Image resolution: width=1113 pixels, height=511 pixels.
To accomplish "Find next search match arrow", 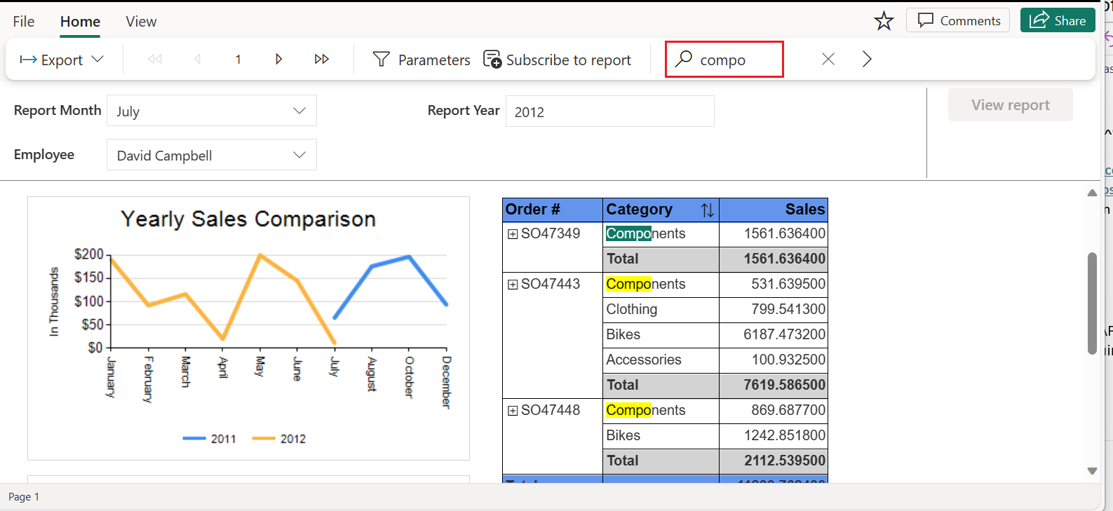I will point(867,59).
